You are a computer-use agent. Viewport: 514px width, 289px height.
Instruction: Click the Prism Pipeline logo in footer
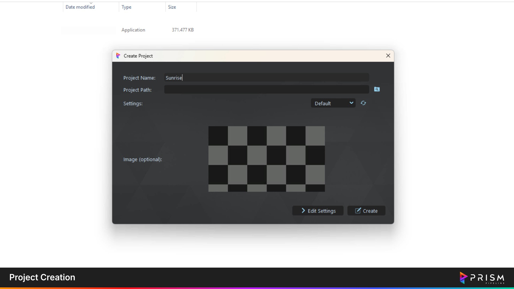pyautogui.click(x=482, y=278)
